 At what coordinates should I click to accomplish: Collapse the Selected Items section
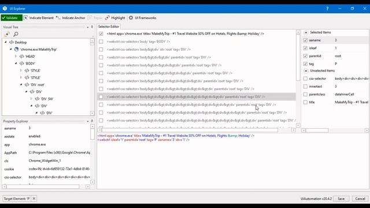coord(306,32)
